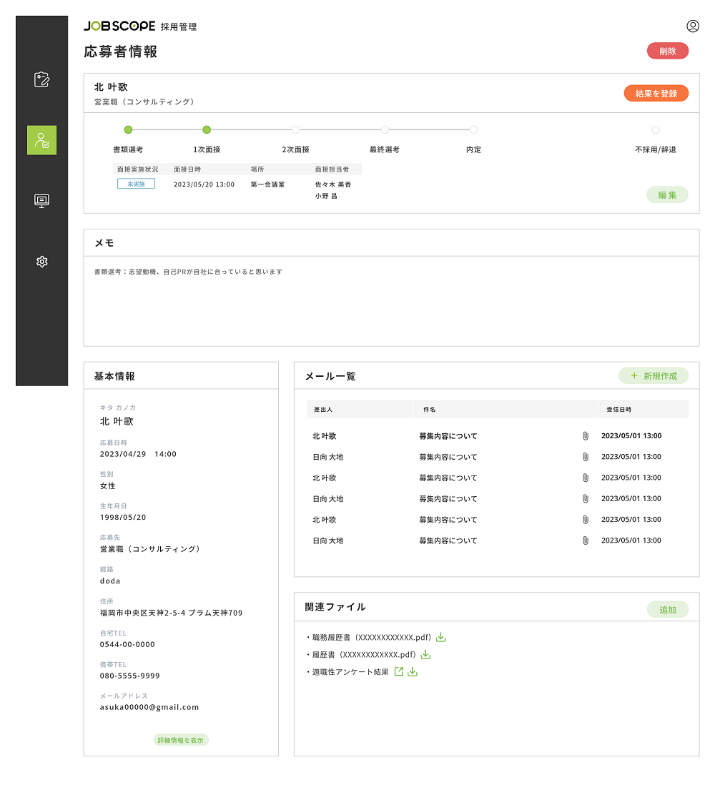This screenshot has width=715, height=785.
Task: Select the applicant management sidebar icon
Action: [x=41, y=140]
